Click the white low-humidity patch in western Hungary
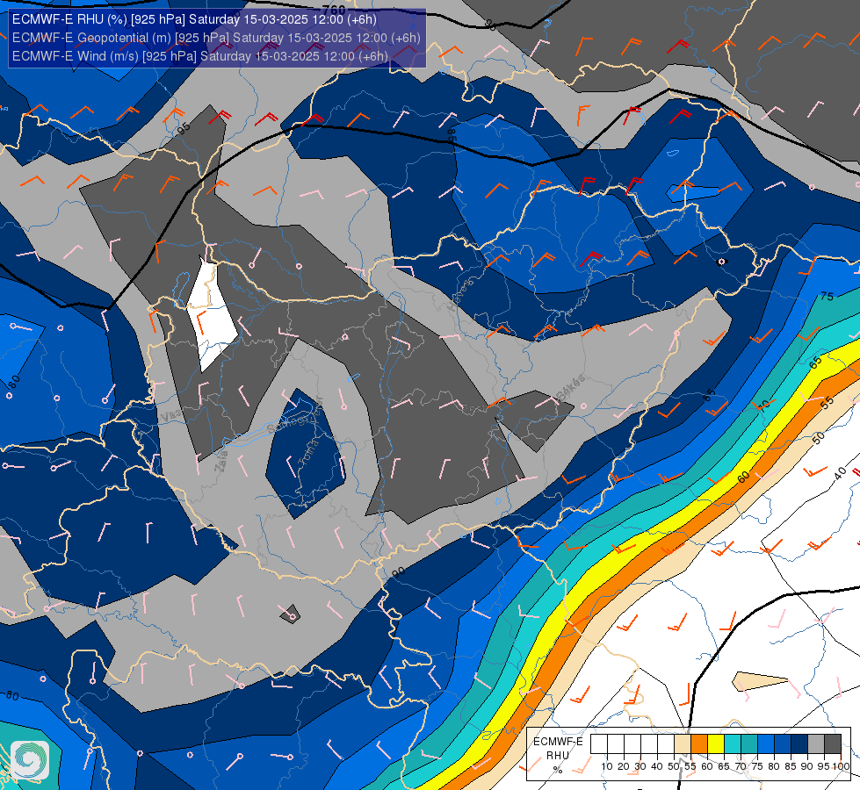 [213, 316]
